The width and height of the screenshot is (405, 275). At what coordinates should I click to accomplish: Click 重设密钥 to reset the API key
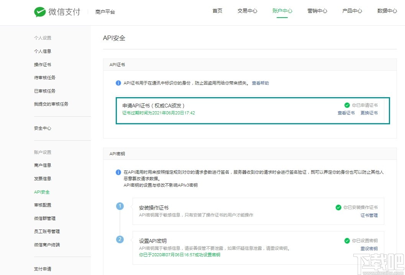369,248
